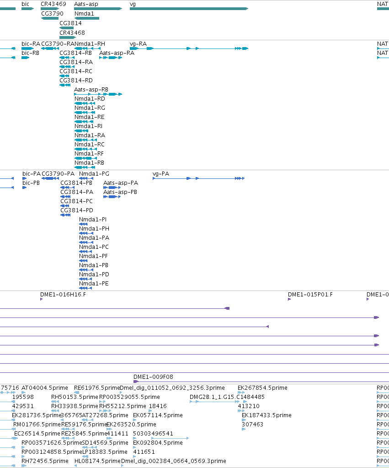Select protein Nmda1-PA
The height and width of the screenshot is (468, 389).
coord(86,242)
